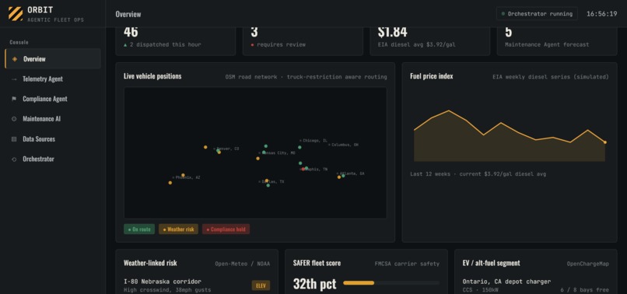Click the 'I-80 Nebraska corridor' entry
The width and height of the screenshot is (627, 294).
point(163,282)
